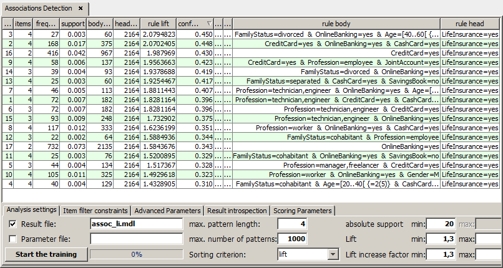Image resolution: width=503 pixels, height=268 pixels.
Task: Edit the Result file name field
Action: click(137, 224)
